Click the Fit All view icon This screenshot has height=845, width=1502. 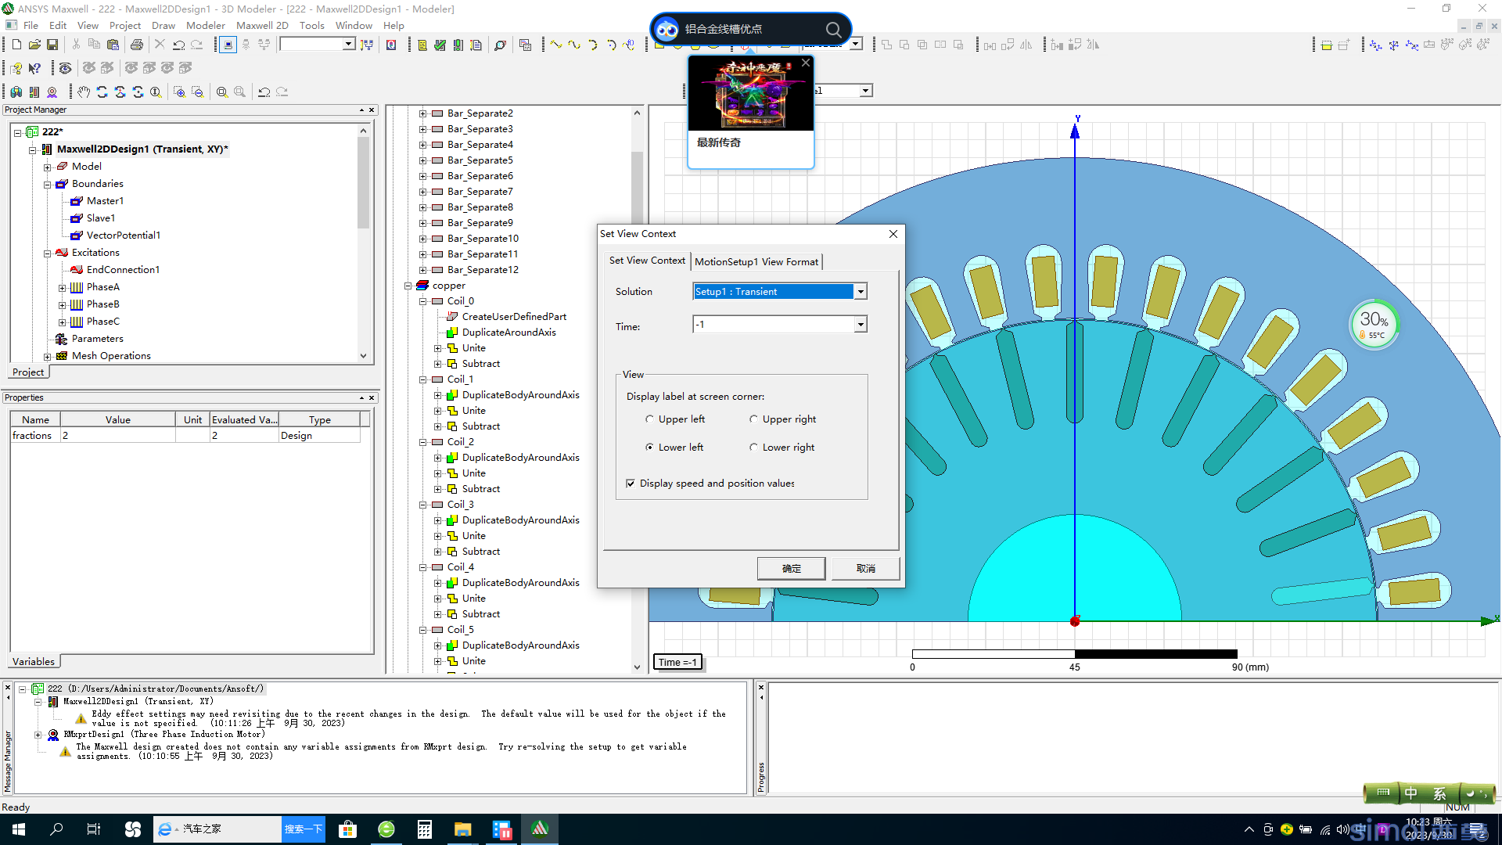point(222,92)
